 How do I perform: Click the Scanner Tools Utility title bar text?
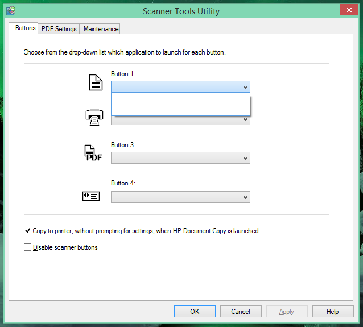181,11
